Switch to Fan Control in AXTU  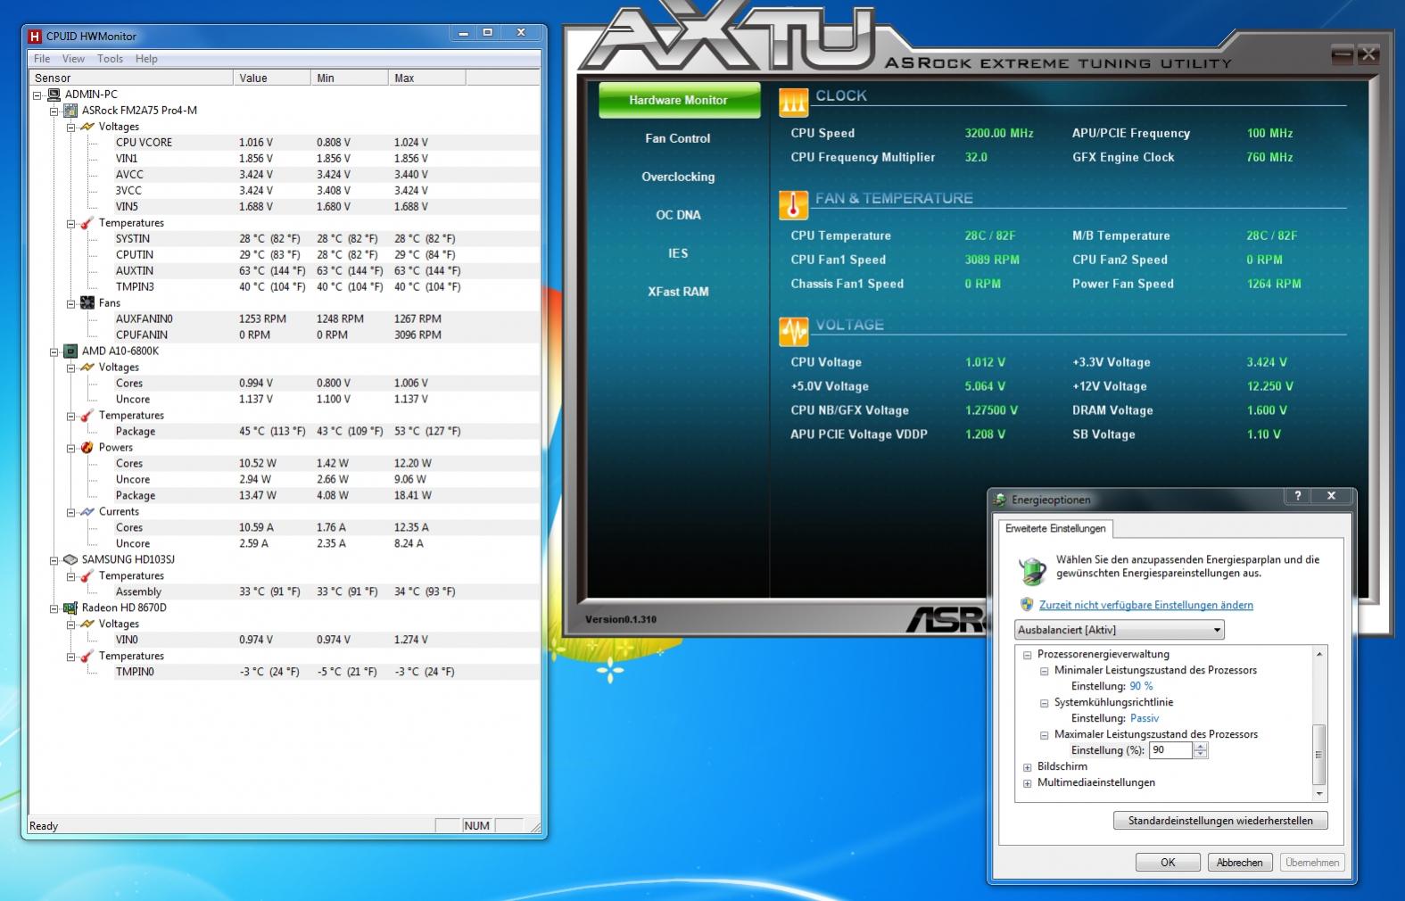click(x=678, y=138)
